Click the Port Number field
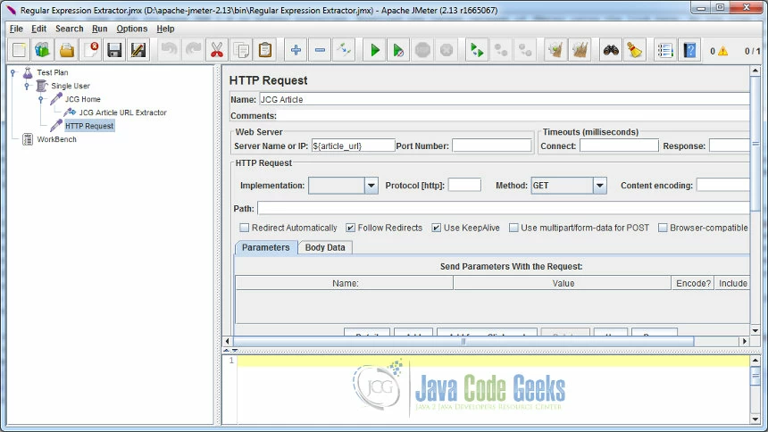 click(x=492, y=145)
